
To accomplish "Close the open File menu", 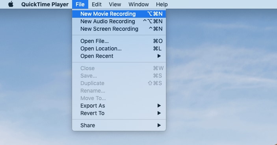I will (80, 4).
